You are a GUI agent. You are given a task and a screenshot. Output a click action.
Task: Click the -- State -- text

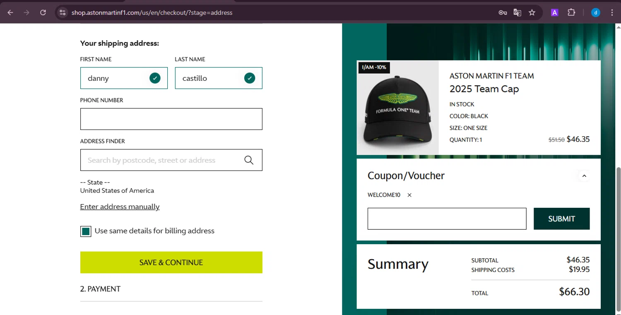[95, 182]
